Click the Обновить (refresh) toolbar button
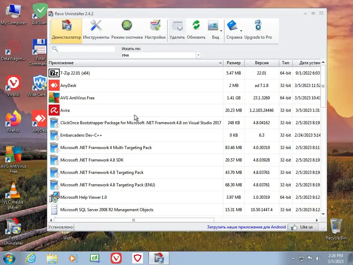This screenshot has height=265, width=353. pyautogui.click(x=196, y=30)
